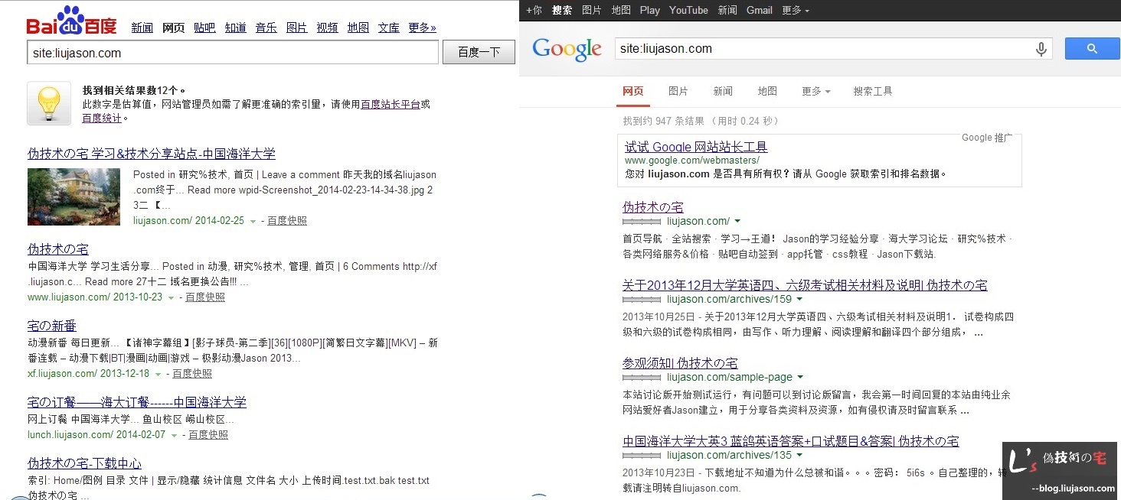Open 百度快照 for the liujason.com/ 2014-02-25 result
The image size is (1121, 500).
[287, 221]
